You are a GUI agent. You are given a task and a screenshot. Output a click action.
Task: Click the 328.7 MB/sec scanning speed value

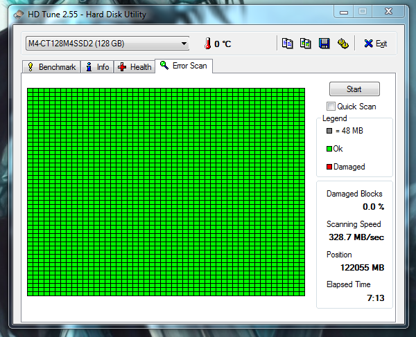(356, 237)
